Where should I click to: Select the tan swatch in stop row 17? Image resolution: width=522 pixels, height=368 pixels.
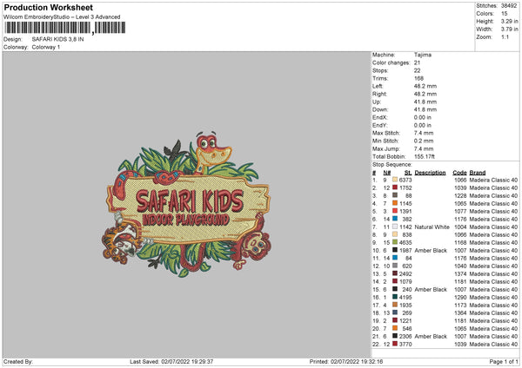pyautogui.click(x=395, y=305)
